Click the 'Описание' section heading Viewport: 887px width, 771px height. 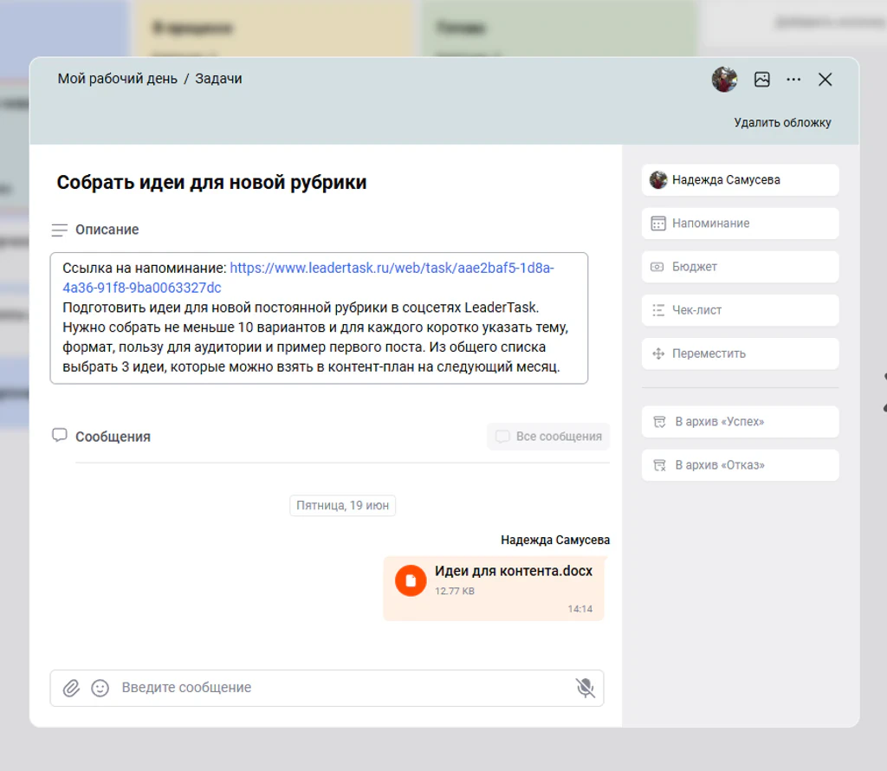click(107, 230)
